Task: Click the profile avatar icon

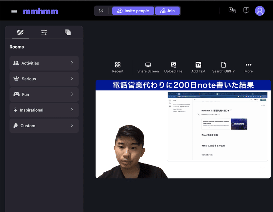Action: [260, 11]
